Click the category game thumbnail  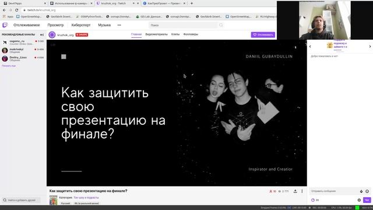click(x=53, y=200)
